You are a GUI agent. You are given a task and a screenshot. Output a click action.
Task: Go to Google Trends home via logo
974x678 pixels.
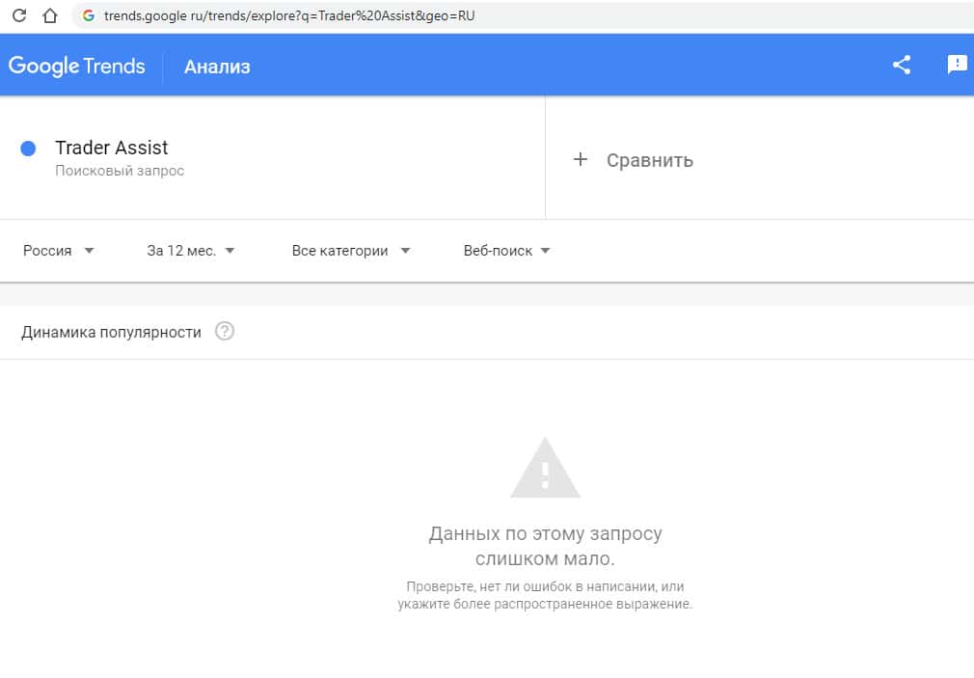(77, 66)
